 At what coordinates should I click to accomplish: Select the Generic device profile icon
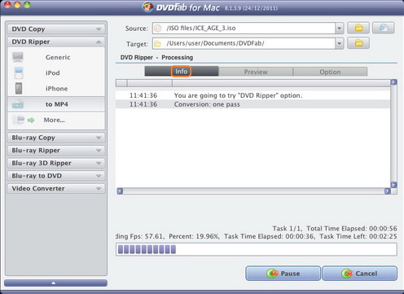18,57
